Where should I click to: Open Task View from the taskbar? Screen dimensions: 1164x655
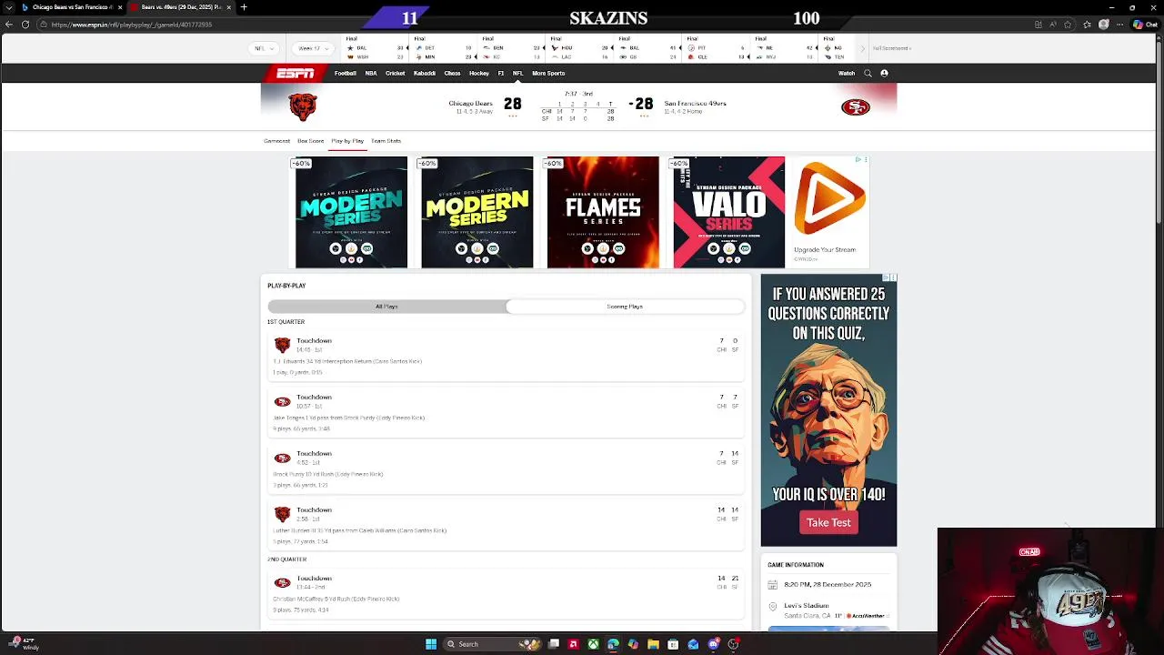click(553, 644)
